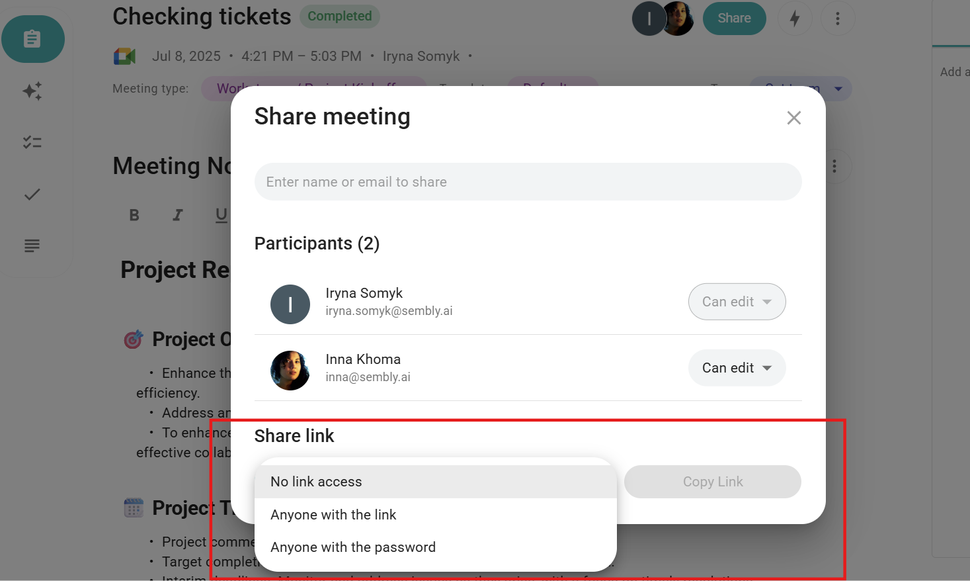Open the three-dot menu beside Share
The image size is (970, 581).
coord(838,19)
